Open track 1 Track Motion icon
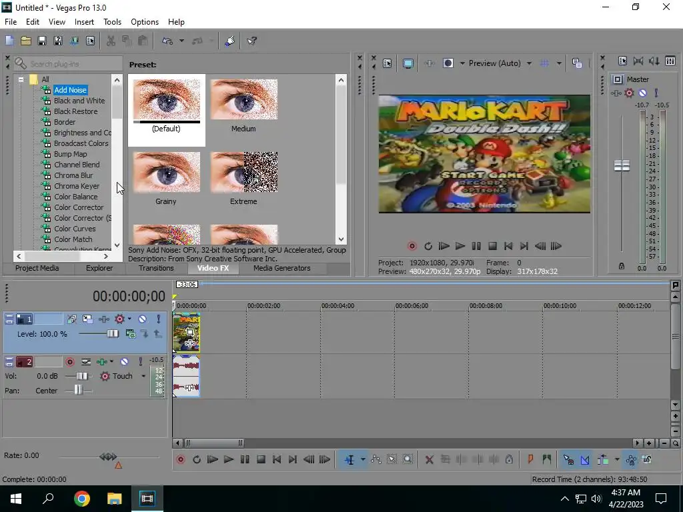683x512 pixels. point(87,319)
